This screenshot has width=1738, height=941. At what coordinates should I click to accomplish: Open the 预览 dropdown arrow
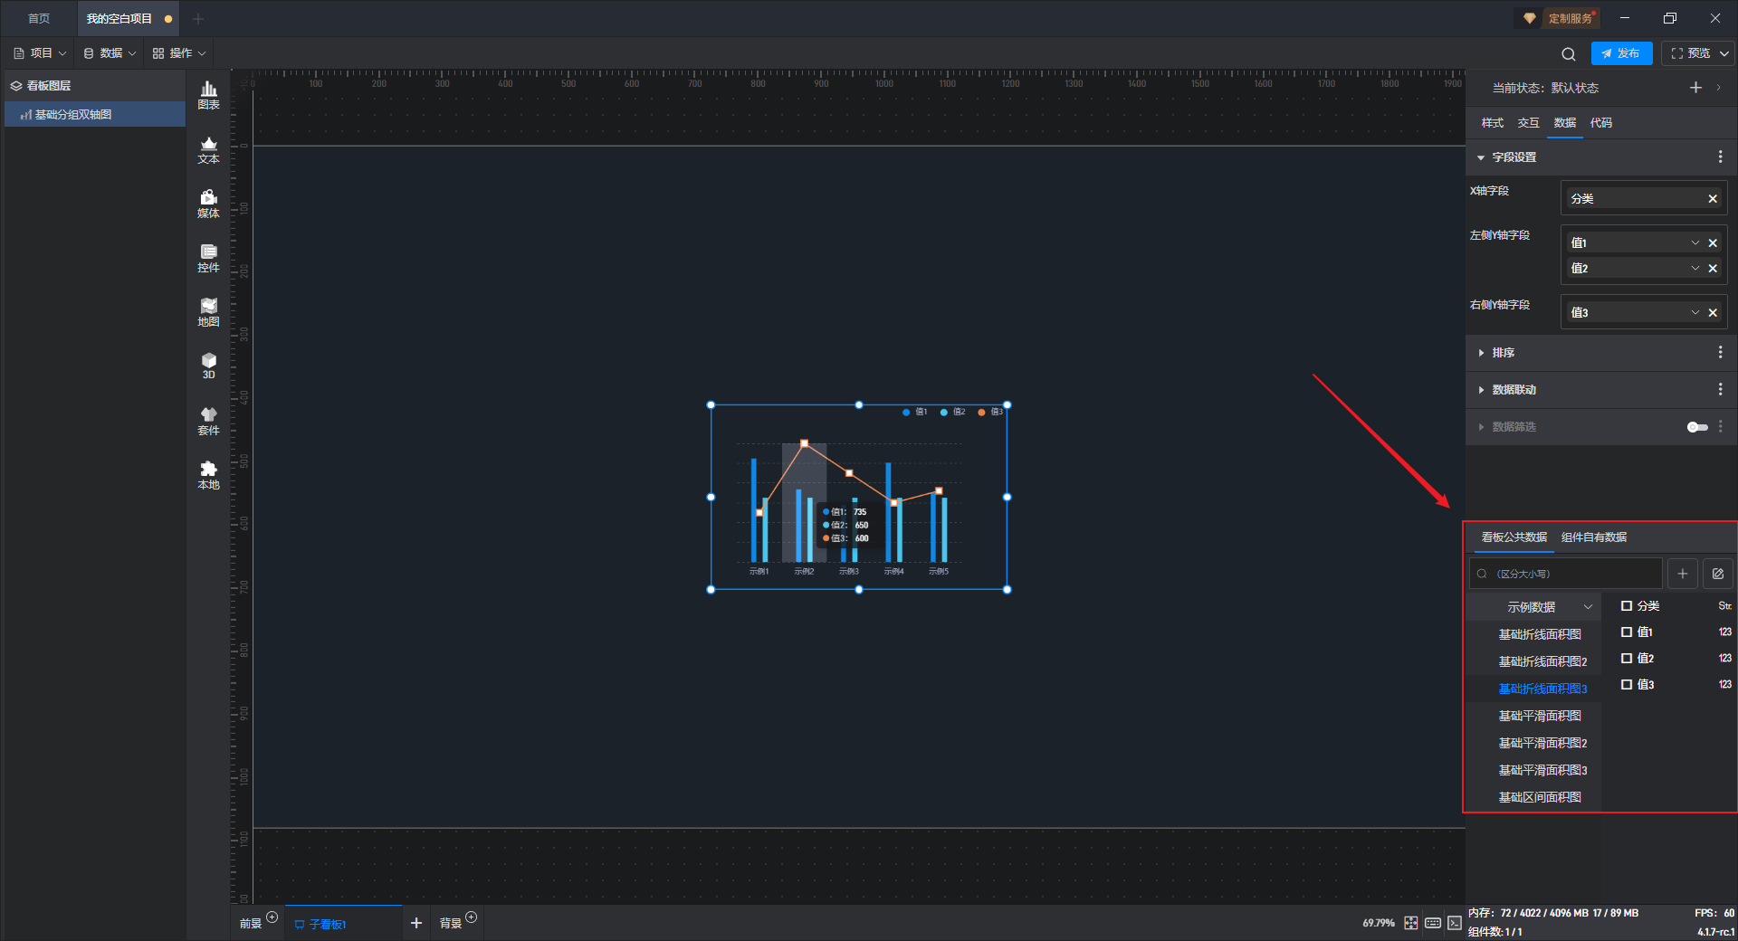click(1724, 53)
